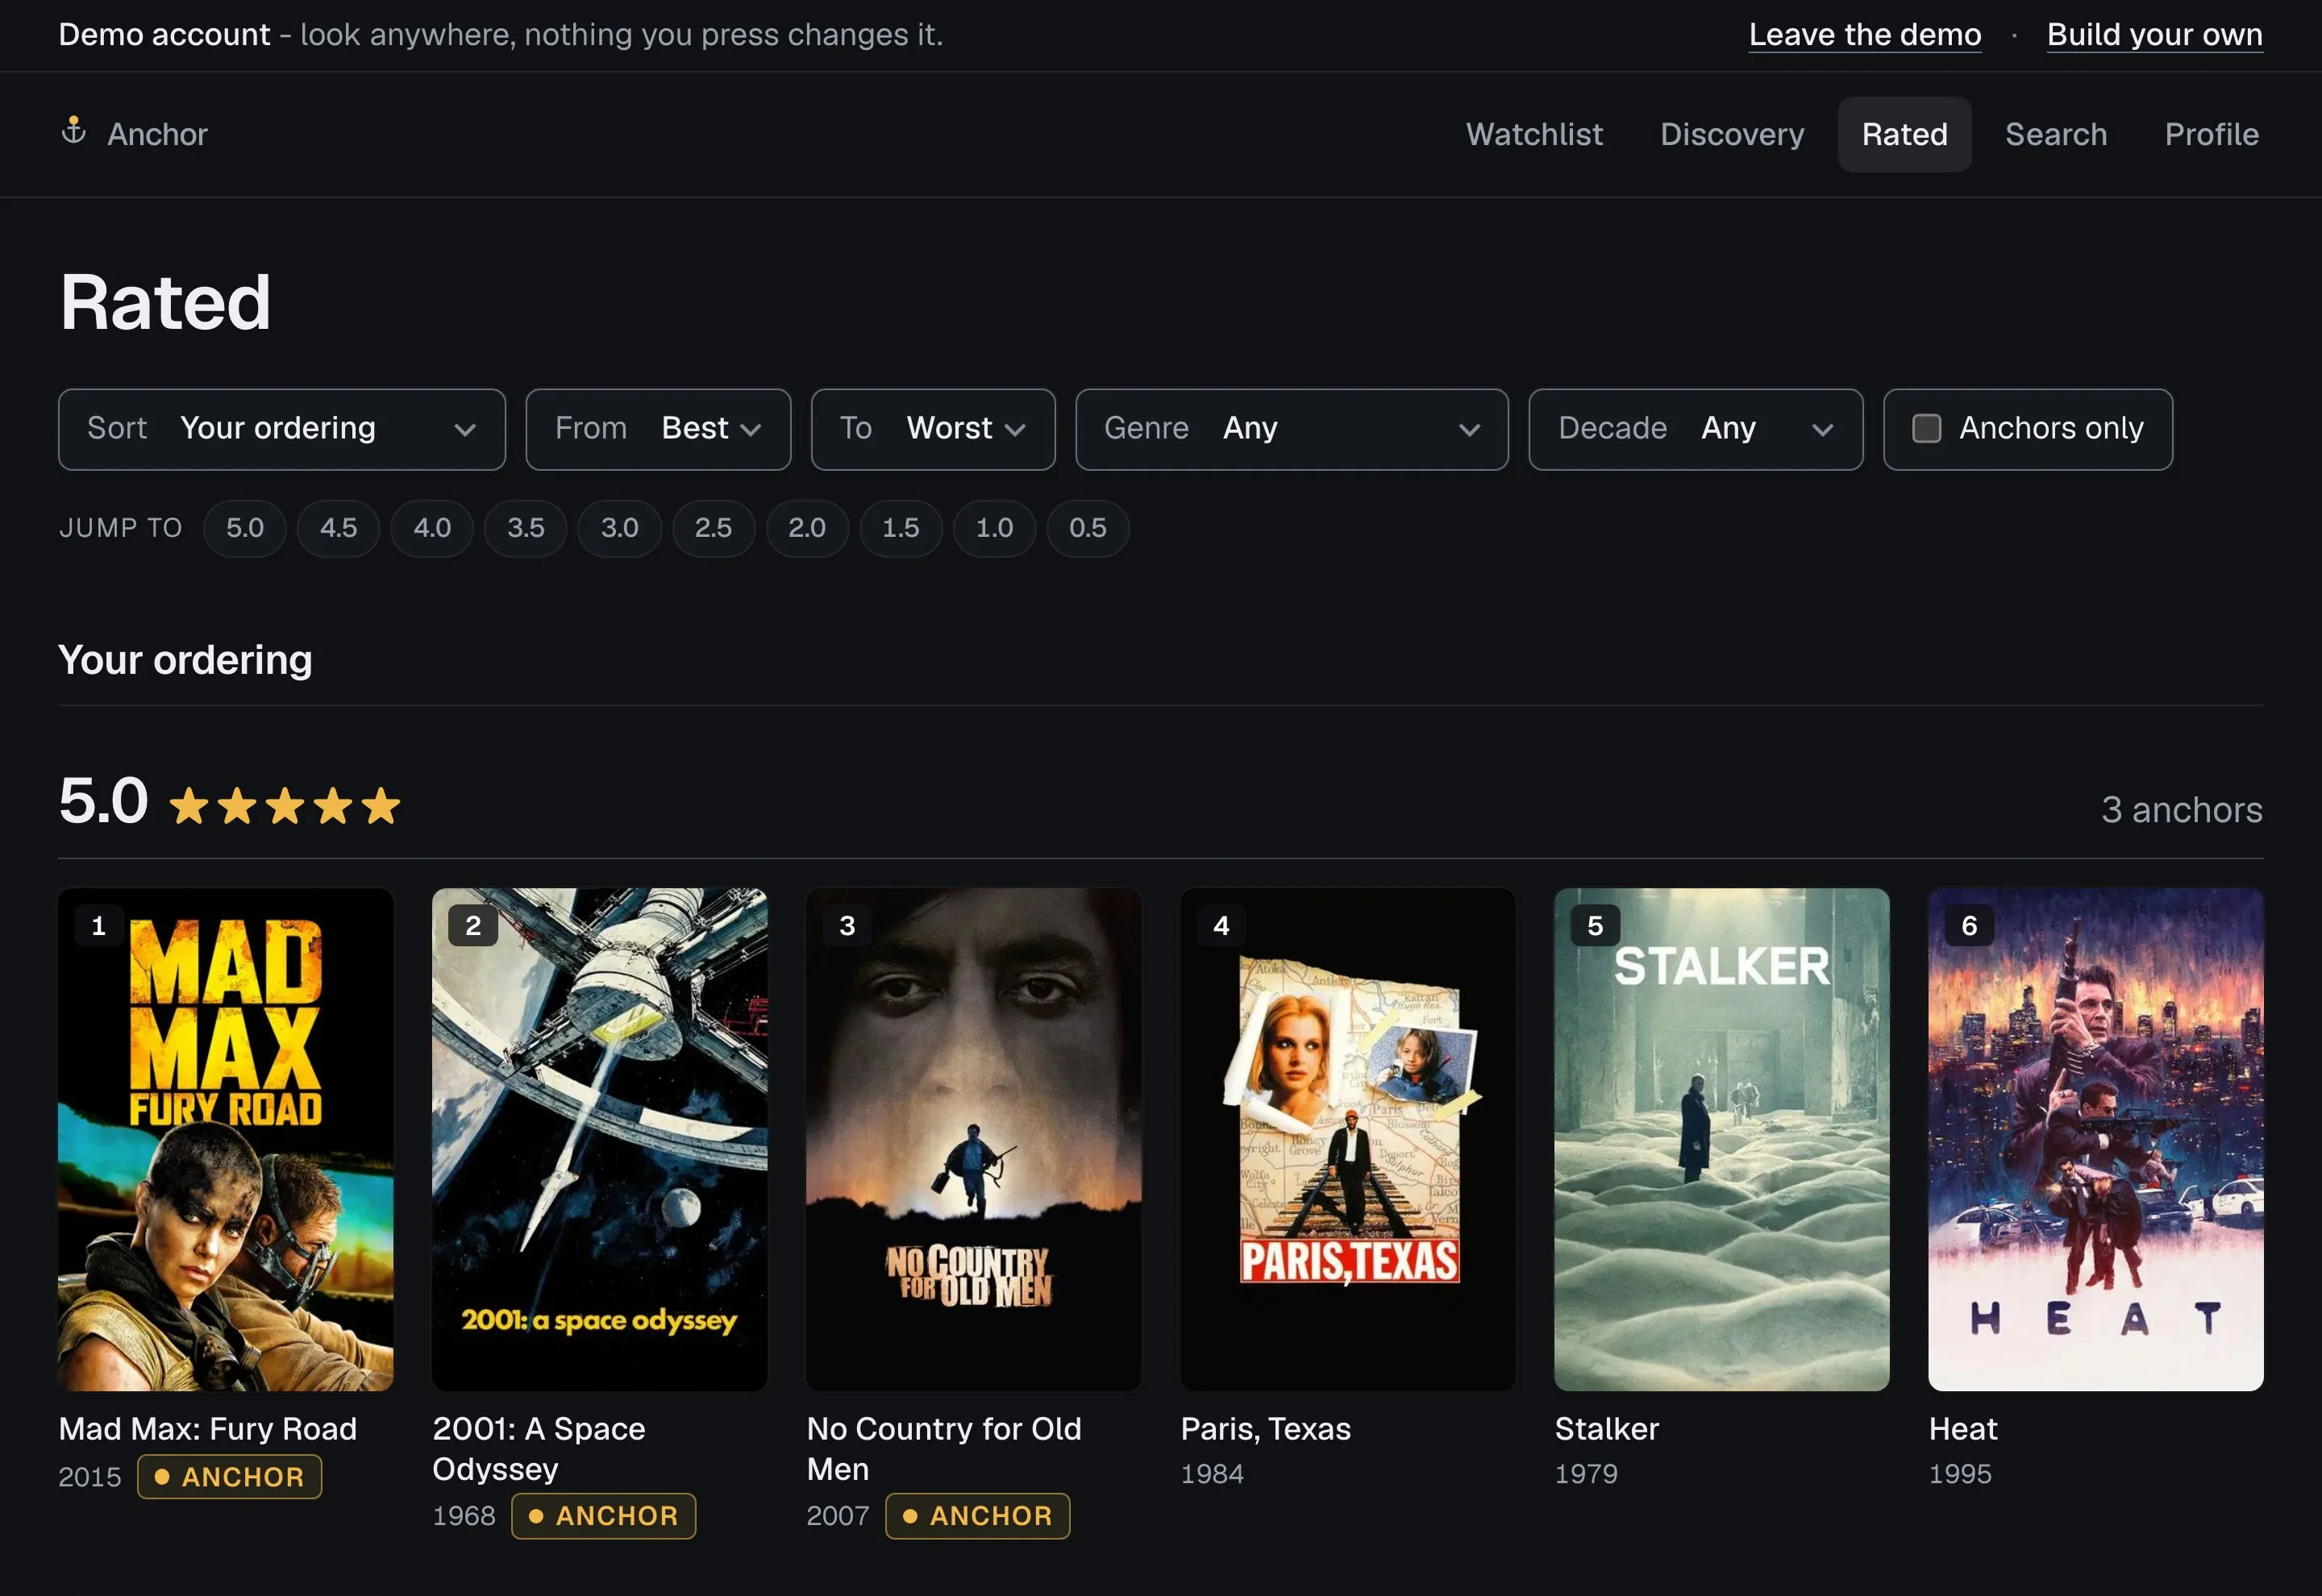
Task: Click the Paris, Texas title text
Action: pos(1265,1429)
